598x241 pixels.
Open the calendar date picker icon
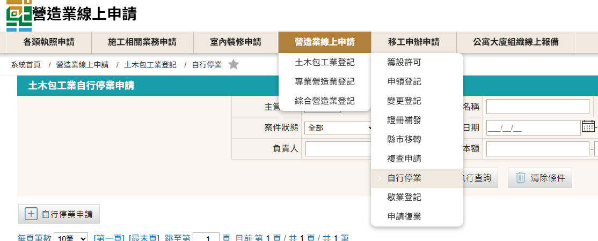588,126
